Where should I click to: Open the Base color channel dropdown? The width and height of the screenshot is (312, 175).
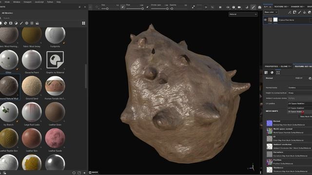(271, 12)
